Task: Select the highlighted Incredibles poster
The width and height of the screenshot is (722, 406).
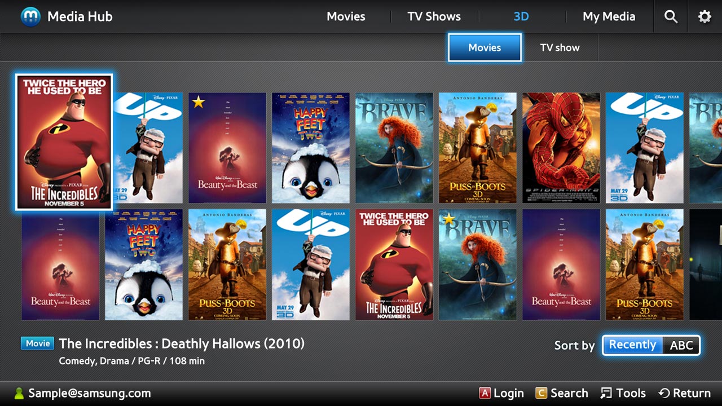Action: click(64, 142)
